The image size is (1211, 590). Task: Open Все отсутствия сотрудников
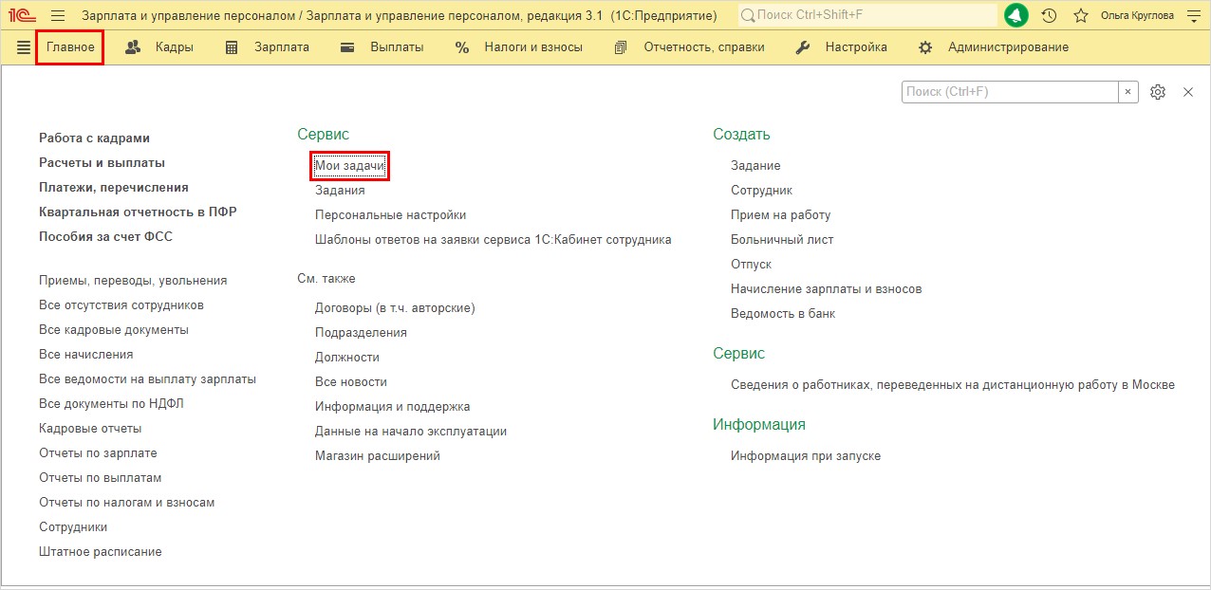click(x=121, y=305)
